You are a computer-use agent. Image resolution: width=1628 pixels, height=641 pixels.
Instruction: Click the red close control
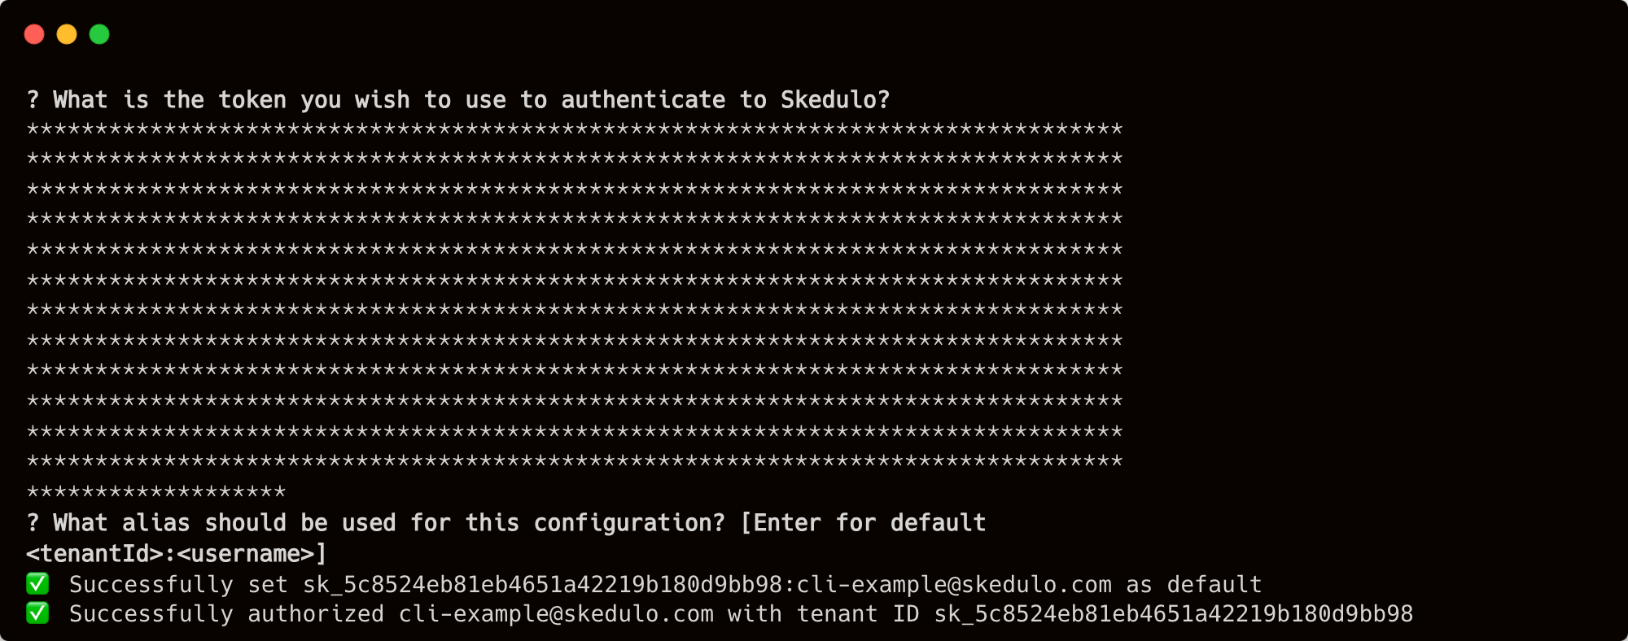click(33, 35)
